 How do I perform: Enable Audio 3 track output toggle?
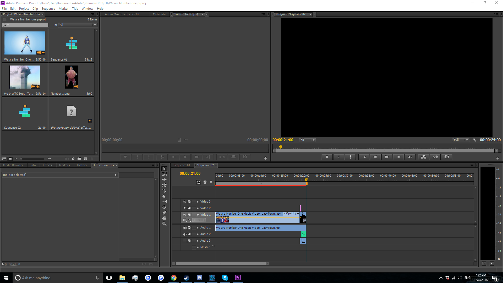click(185, 241)
